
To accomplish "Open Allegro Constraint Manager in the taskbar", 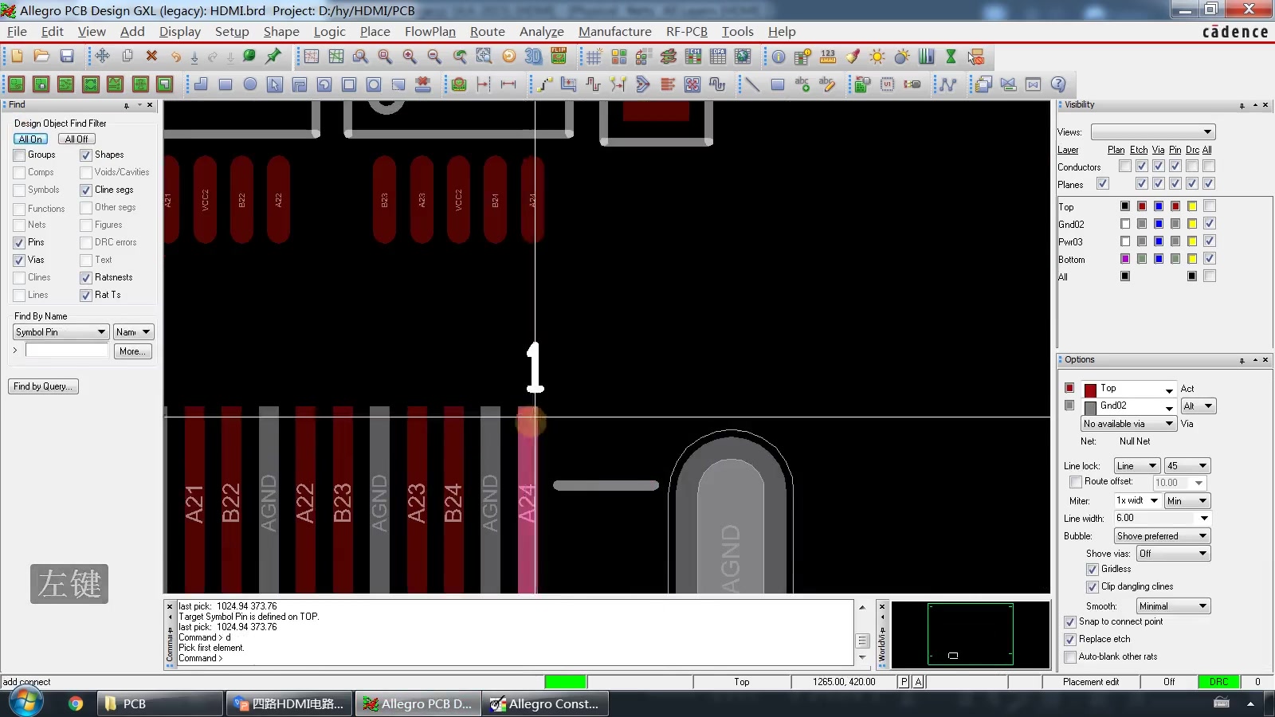I will coord(545,703).
